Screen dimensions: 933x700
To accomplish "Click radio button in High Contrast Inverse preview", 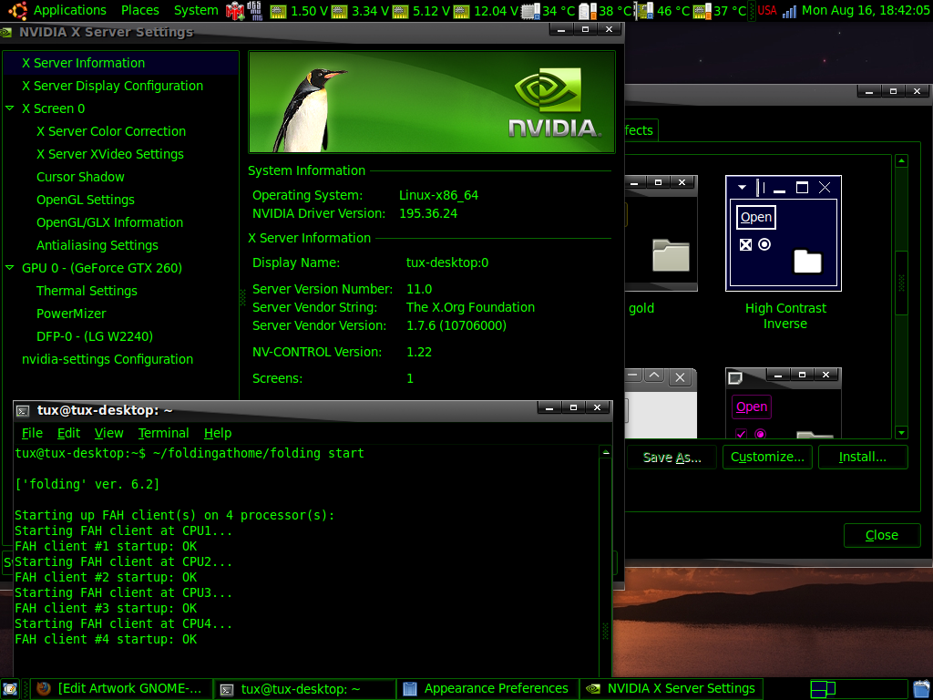I will coord(764,244).
